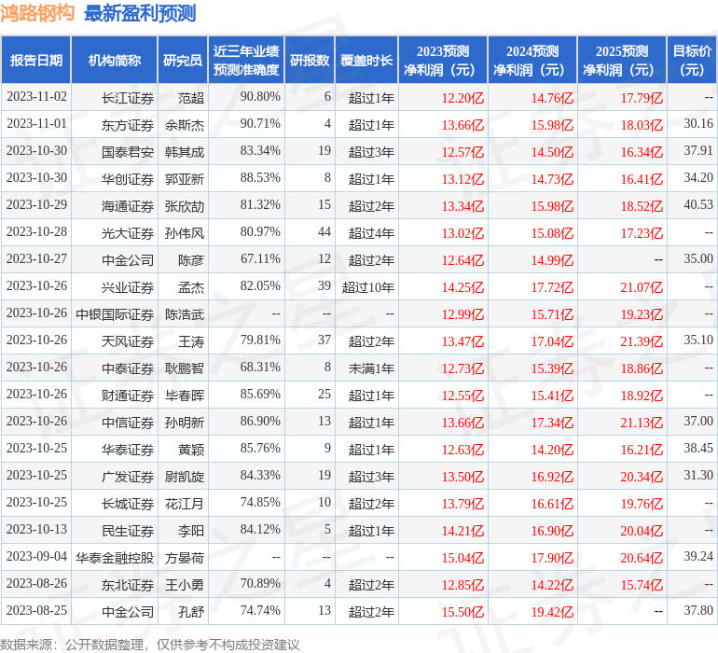Image resolution: width=718 pixels, height=653 pixels.
Task: Click the 目标价 column header
Action: click(x=692, y=61)
